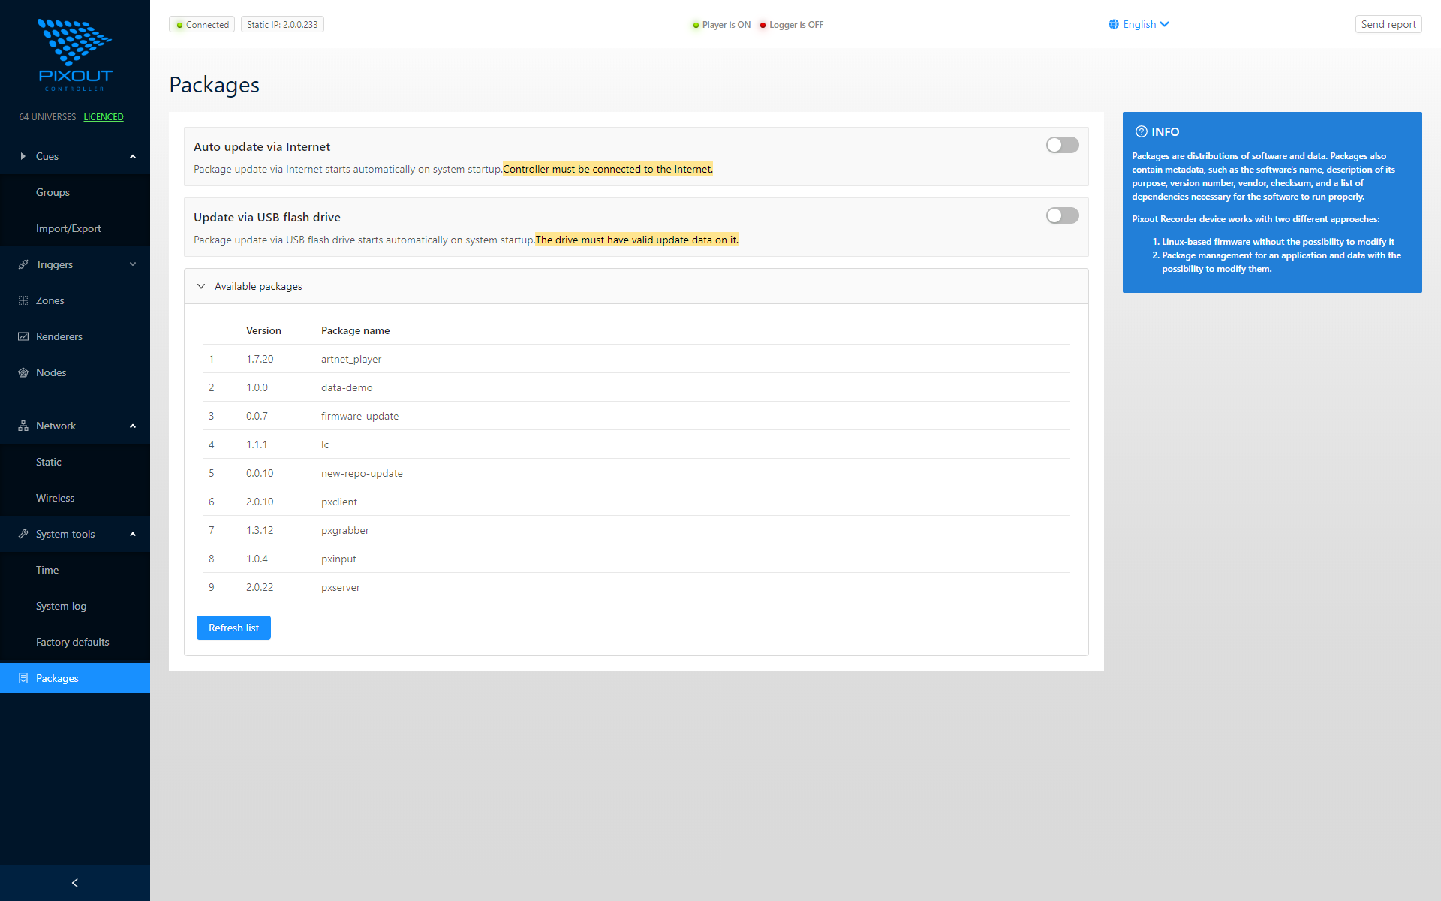Screen dimensions: 1441x901
Task: Open the Zones section via its grid icon
Action: click(23, 300)
